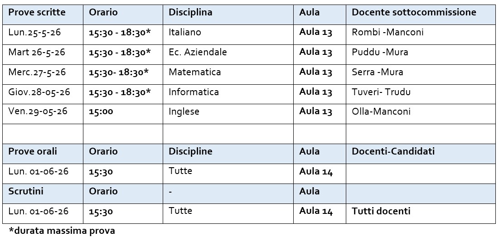Select the Informatica discipline cell

click(228, 94)
